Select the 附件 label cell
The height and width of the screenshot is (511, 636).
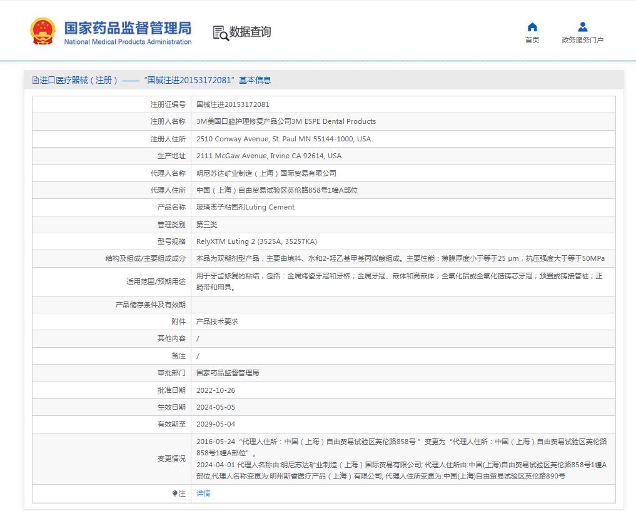111,321
